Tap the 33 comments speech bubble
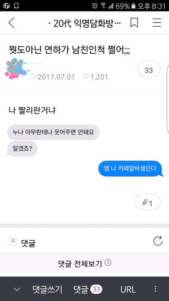 tap(149, 70)
